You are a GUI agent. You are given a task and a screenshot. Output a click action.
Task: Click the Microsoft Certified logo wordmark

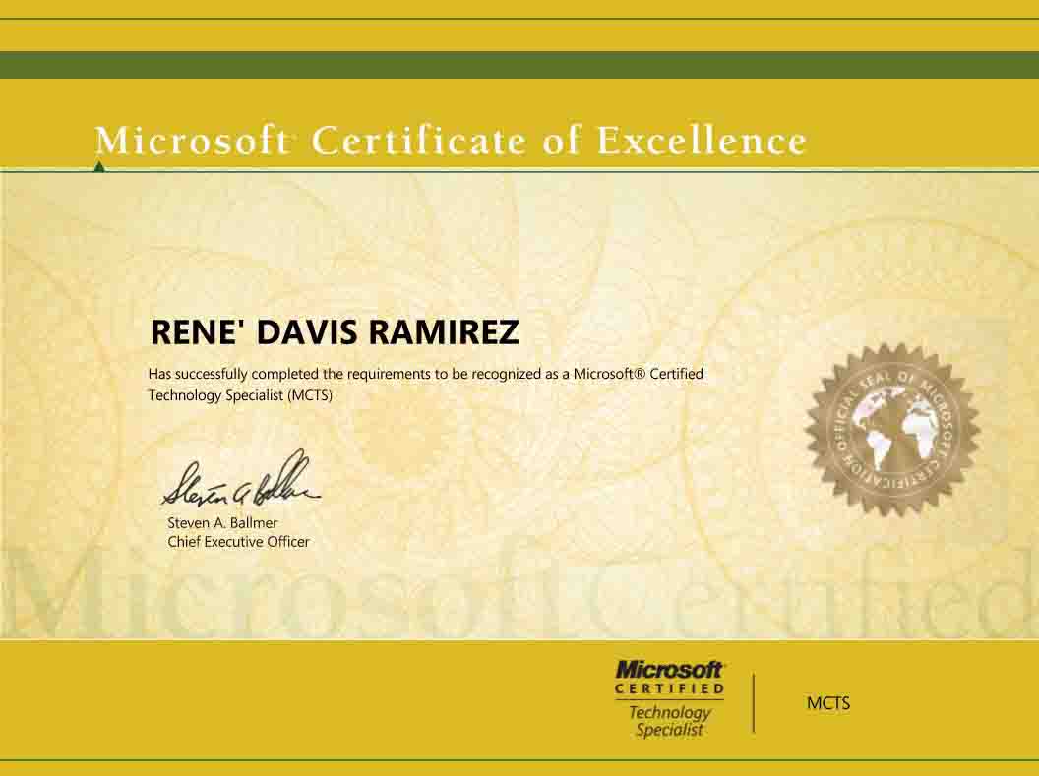click(x=669, y=678)
